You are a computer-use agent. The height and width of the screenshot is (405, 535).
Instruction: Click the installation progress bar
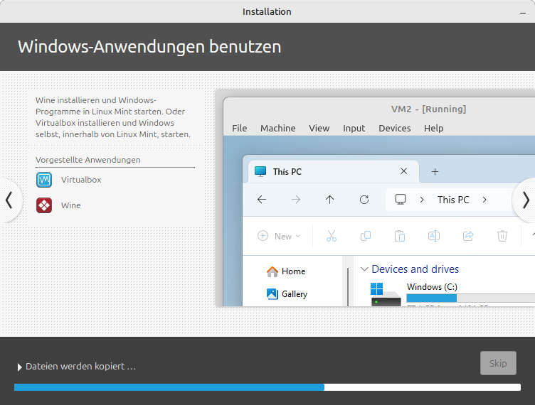267,387
